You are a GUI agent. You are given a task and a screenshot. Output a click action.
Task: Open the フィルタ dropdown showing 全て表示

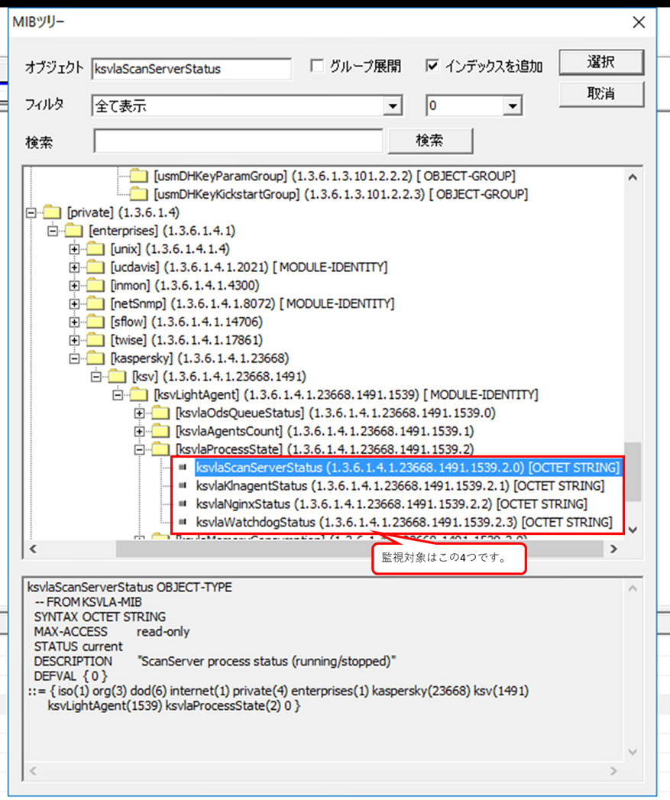(x=396, y=105)
